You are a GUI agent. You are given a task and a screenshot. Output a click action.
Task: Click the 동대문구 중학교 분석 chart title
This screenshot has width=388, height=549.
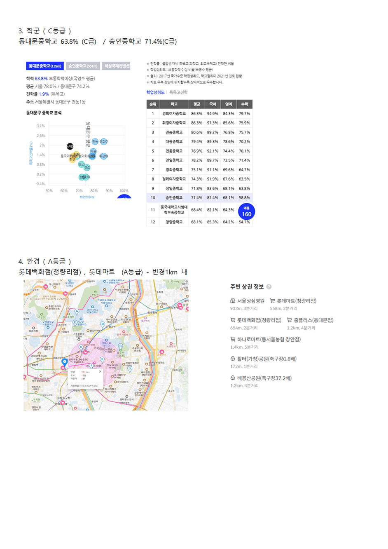[x=44, y=113]
